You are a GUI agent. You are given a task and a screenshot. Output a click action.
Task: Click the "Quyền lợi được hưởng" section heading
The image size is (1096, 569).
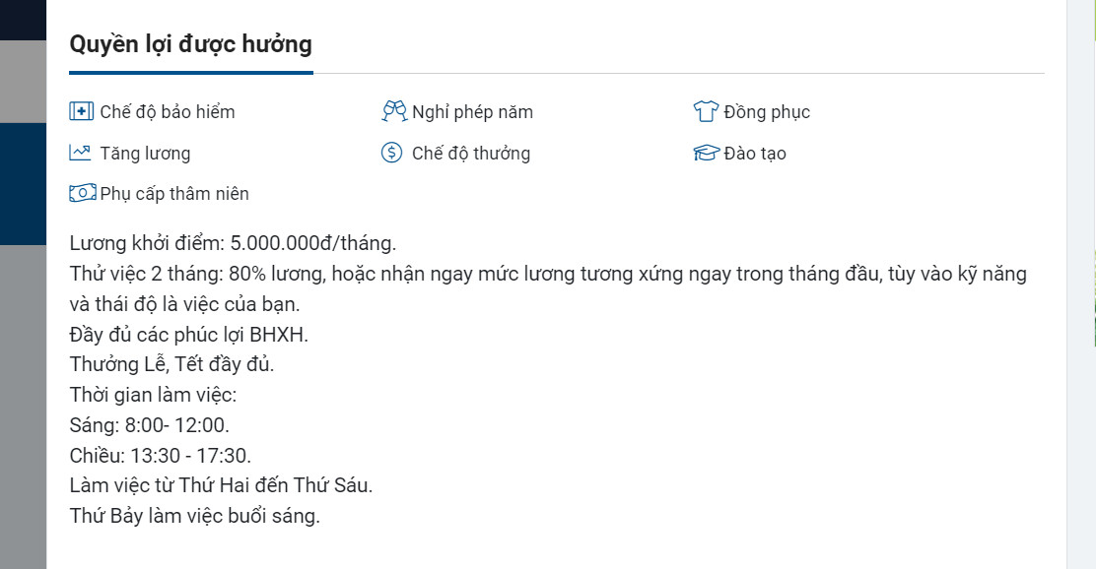[x=190, y=44]
